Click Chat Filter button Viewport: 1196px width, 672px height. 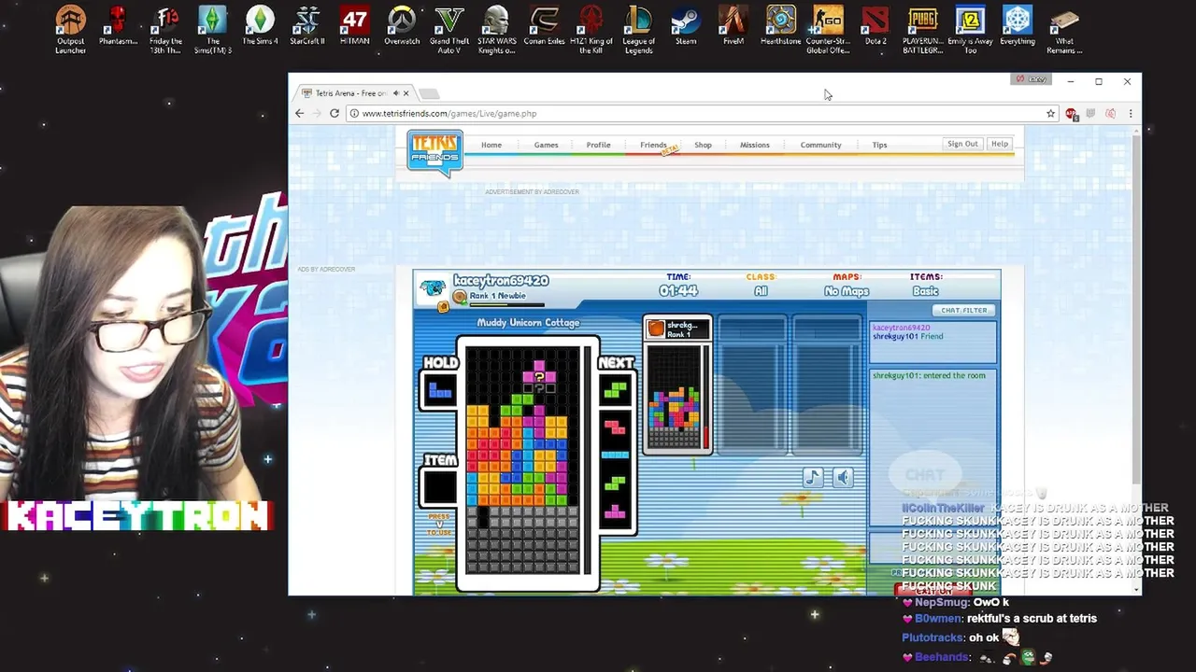[x=963, y=310]
